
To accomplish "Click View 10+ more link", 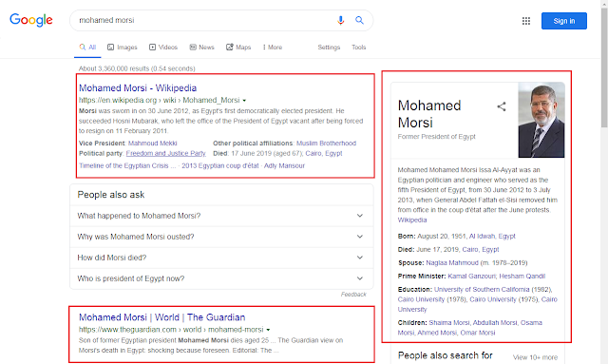I will click(x=535, y=357).
